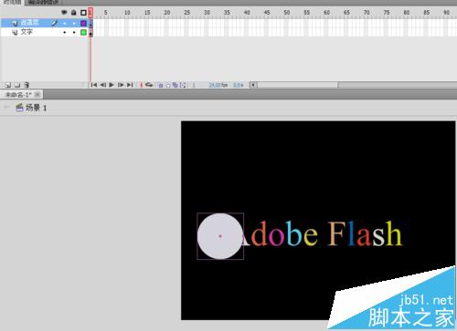The image size is (457, 331).
Task: Click the 24.00 fps frame rate value
Action: click(x=218, y=85)
